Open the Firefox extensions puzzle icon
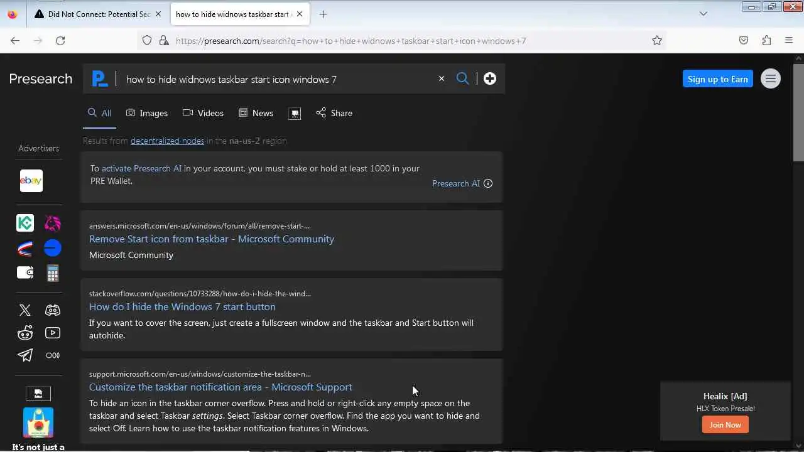The image size is (804, 452). [766, 41]
